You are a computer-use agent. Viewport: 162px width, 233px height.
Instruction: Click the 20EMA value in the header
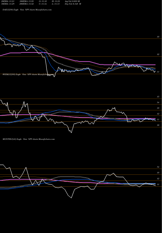pos(7,1)
